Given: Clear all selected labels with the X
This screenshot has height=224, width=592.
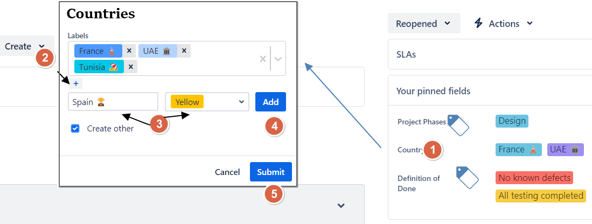Looking at the screenshot, I should pos(263,59).
